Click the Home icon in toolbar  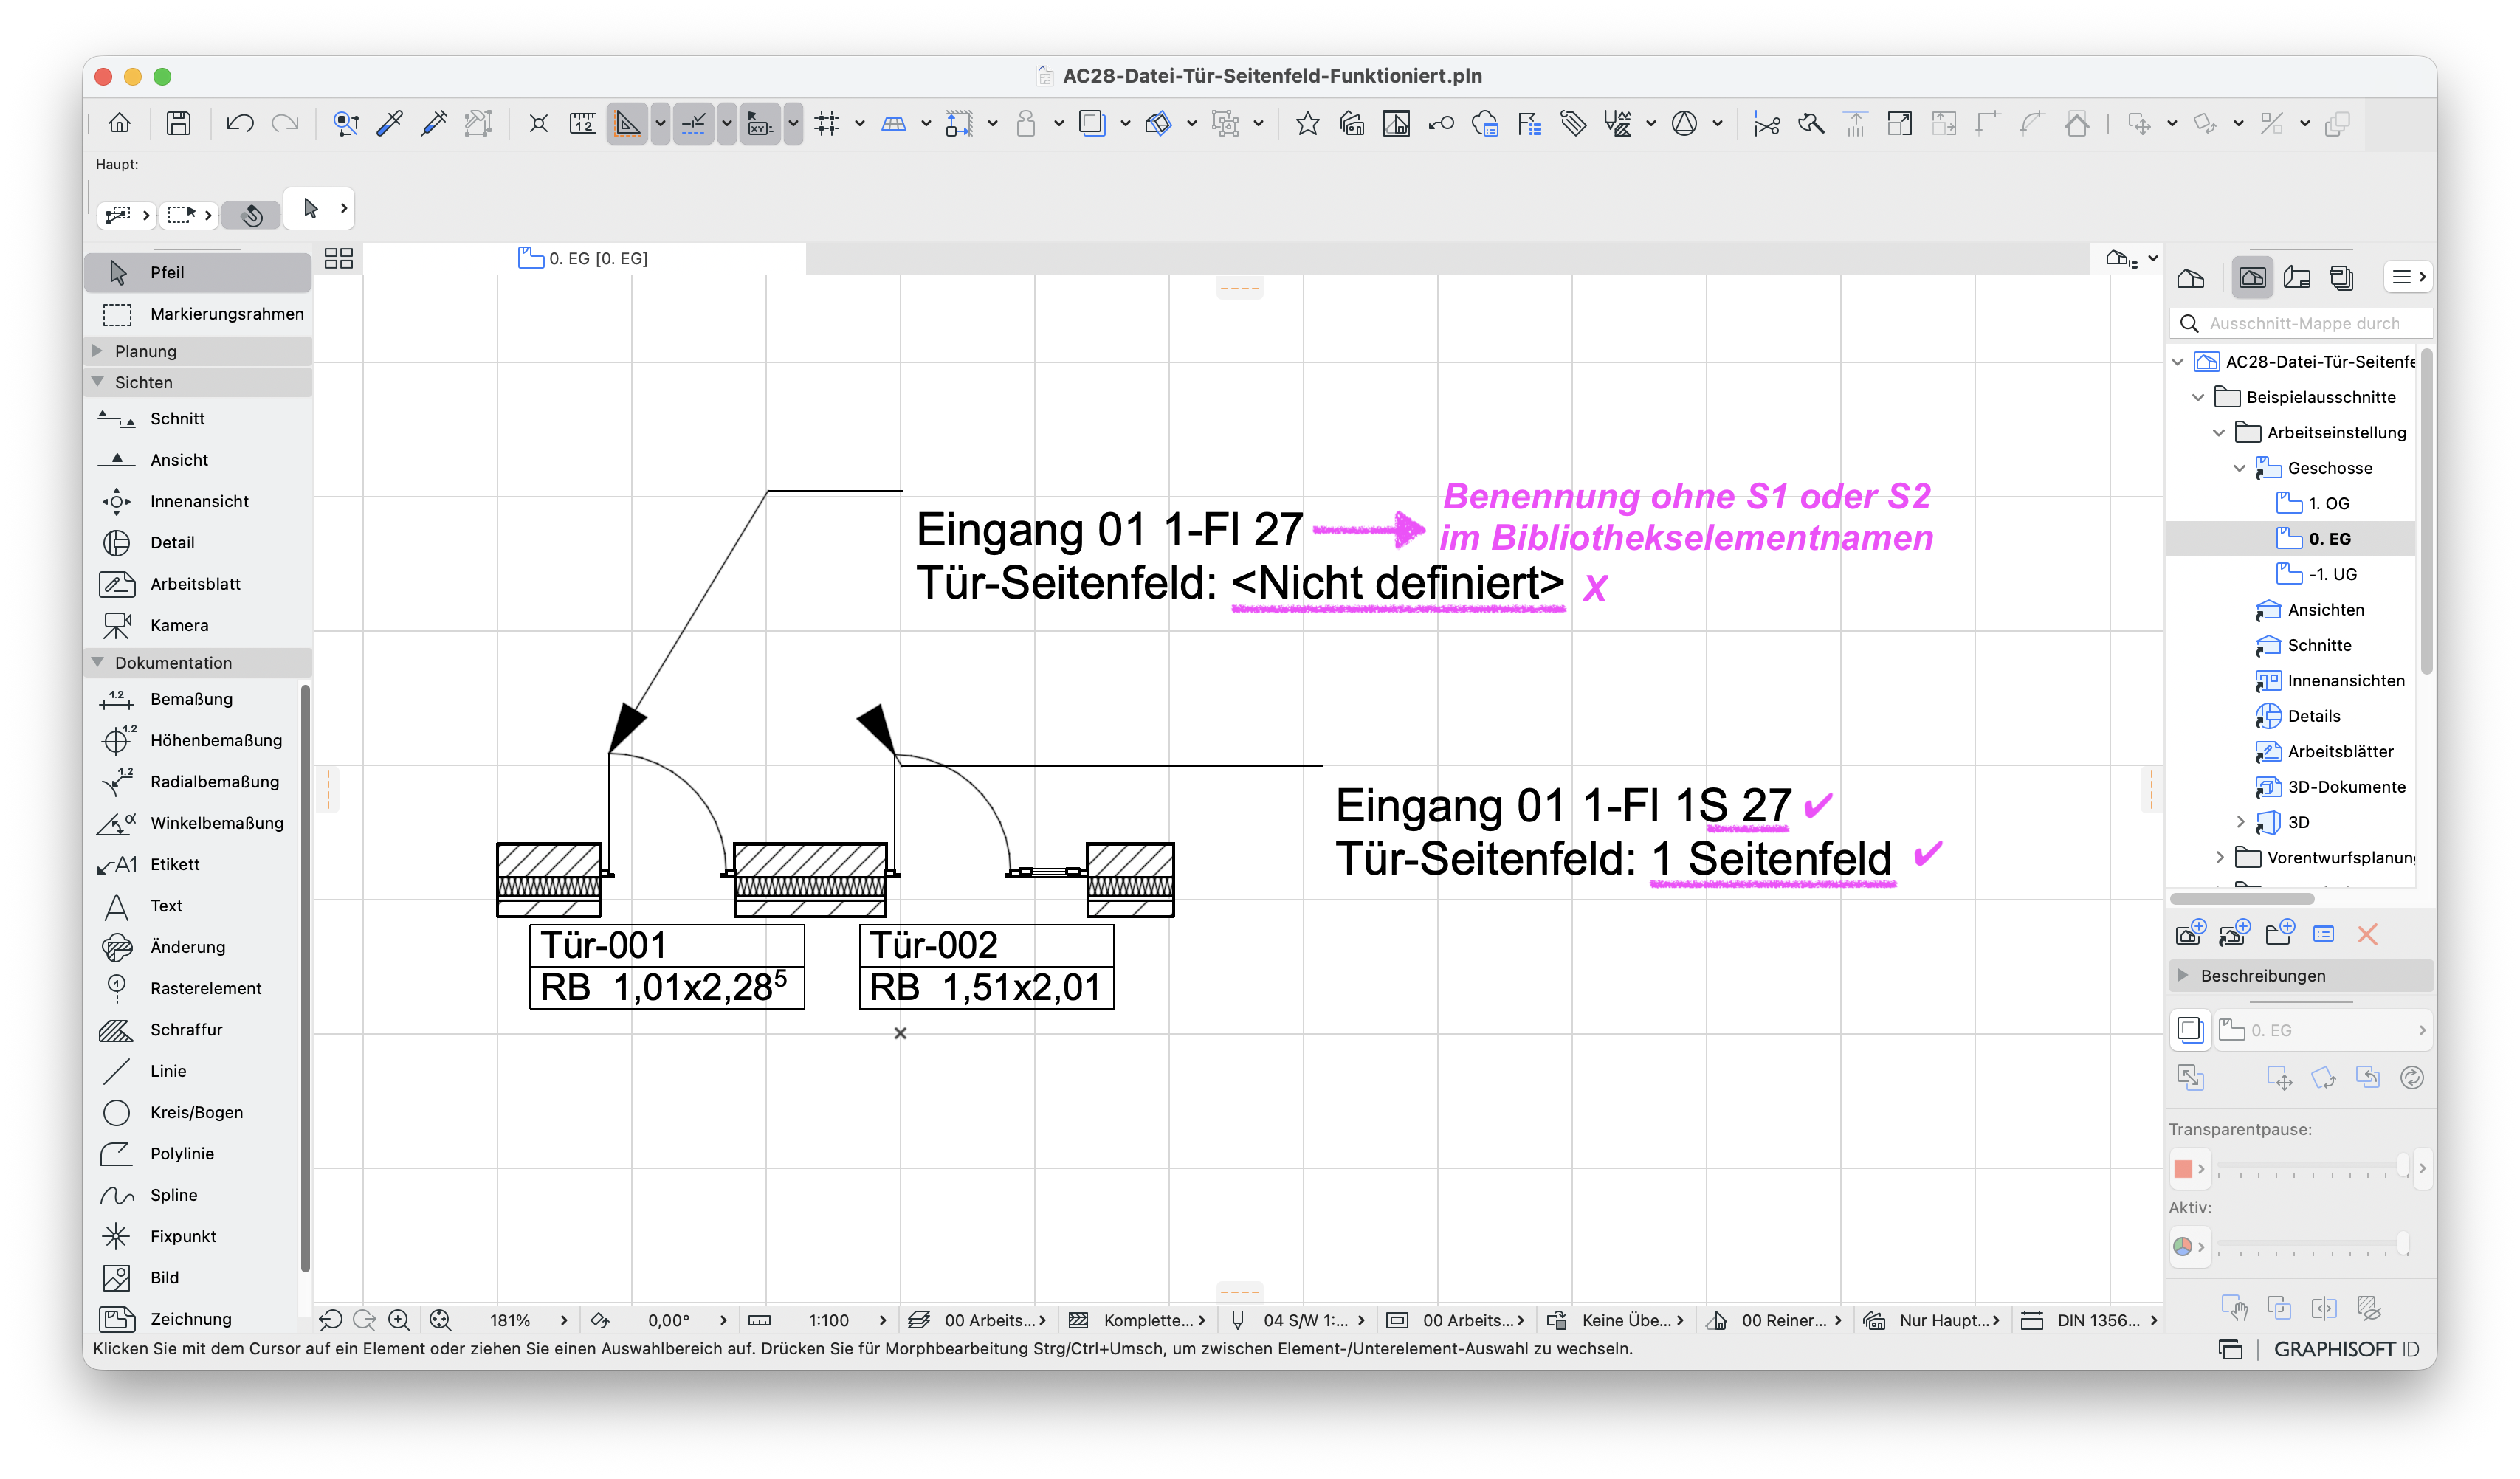point(119,123)
